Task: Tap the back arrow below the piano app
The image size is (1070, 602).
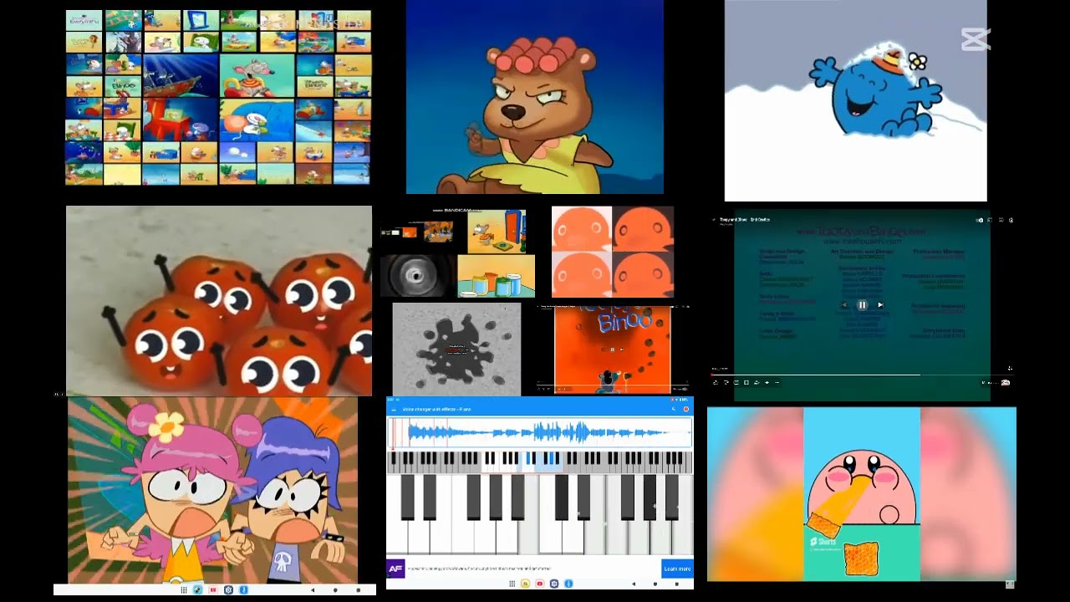Action: coord(634,584)
